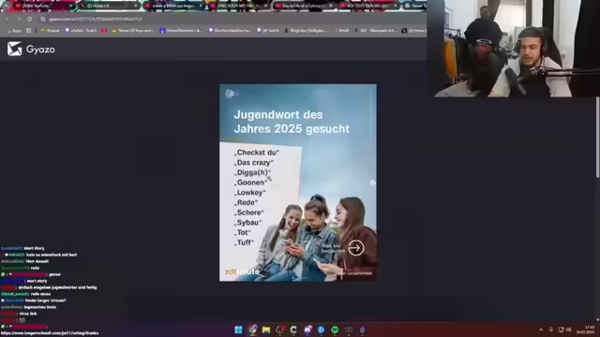Click the Gyazo logo in the header
Viewport: 600px width, 337px height.
pyautogui.click(x=31, y=49)
